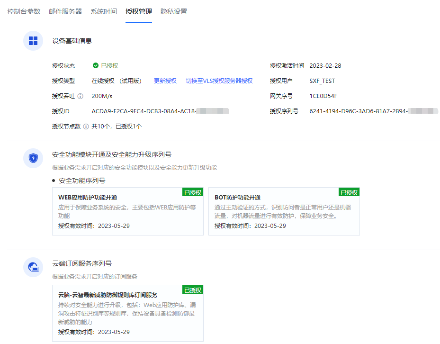Select the BOT防护功能开通 card

284,211
